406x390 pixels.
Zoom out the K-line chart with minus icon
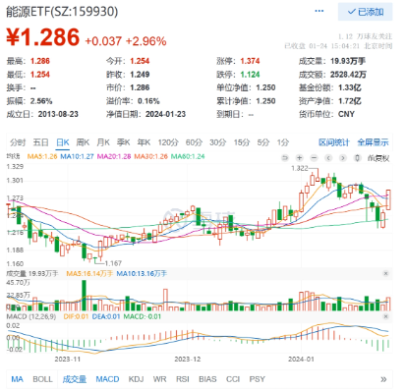[x=314, y=158]
